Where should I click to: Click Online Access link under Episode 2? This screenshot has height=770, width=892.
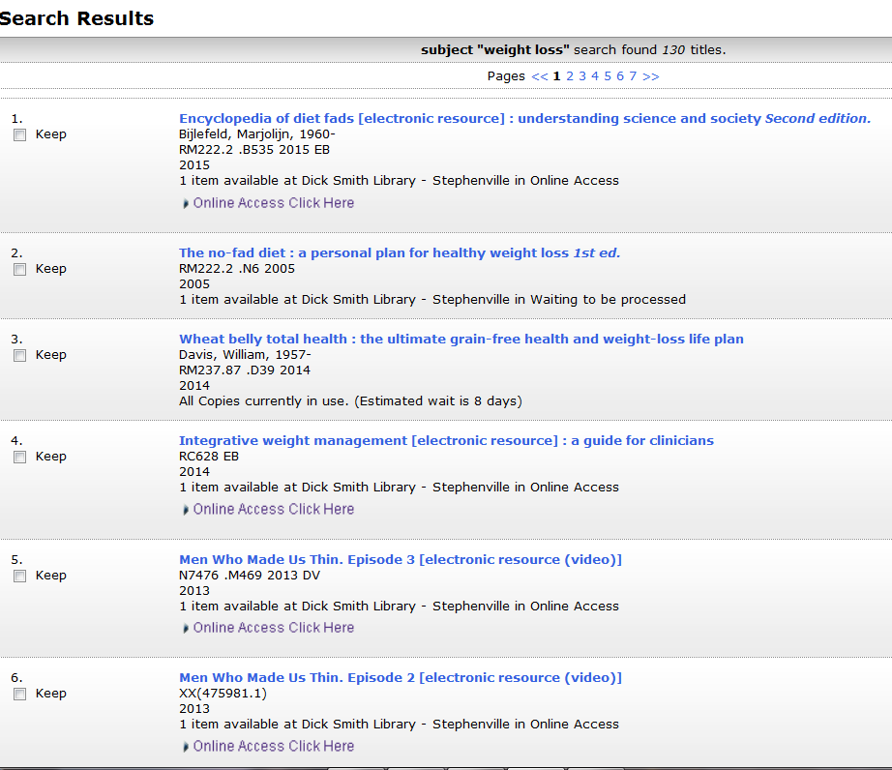pos(274,746)
